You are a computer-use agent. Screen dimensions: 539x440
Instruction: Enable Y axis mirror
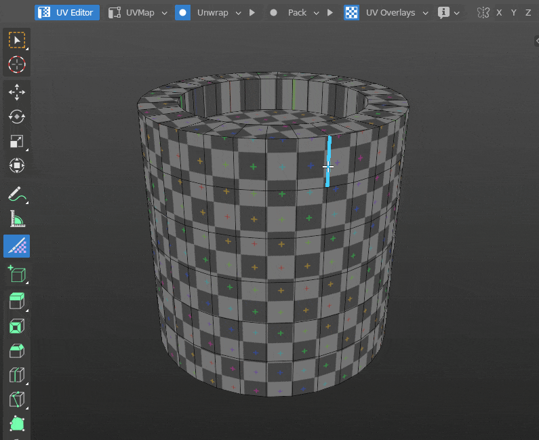(513, 13)
